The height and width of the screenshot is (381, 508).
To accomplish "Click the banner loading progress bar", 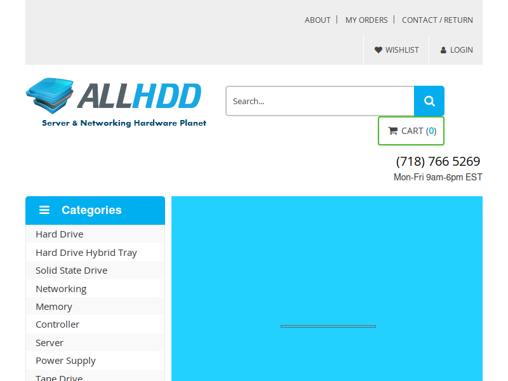I will [x=328, y=326].
